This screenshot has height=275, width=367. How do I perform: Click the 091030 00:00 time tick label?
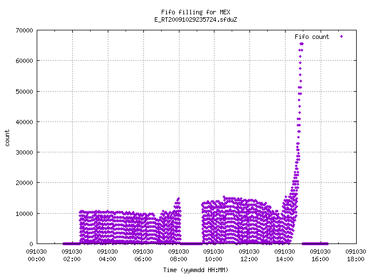pos(36,256)
